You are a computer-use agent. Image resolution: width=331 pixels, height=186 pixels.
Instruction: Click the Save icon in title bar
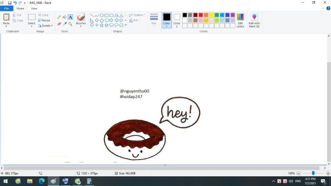tap(9, 3)
